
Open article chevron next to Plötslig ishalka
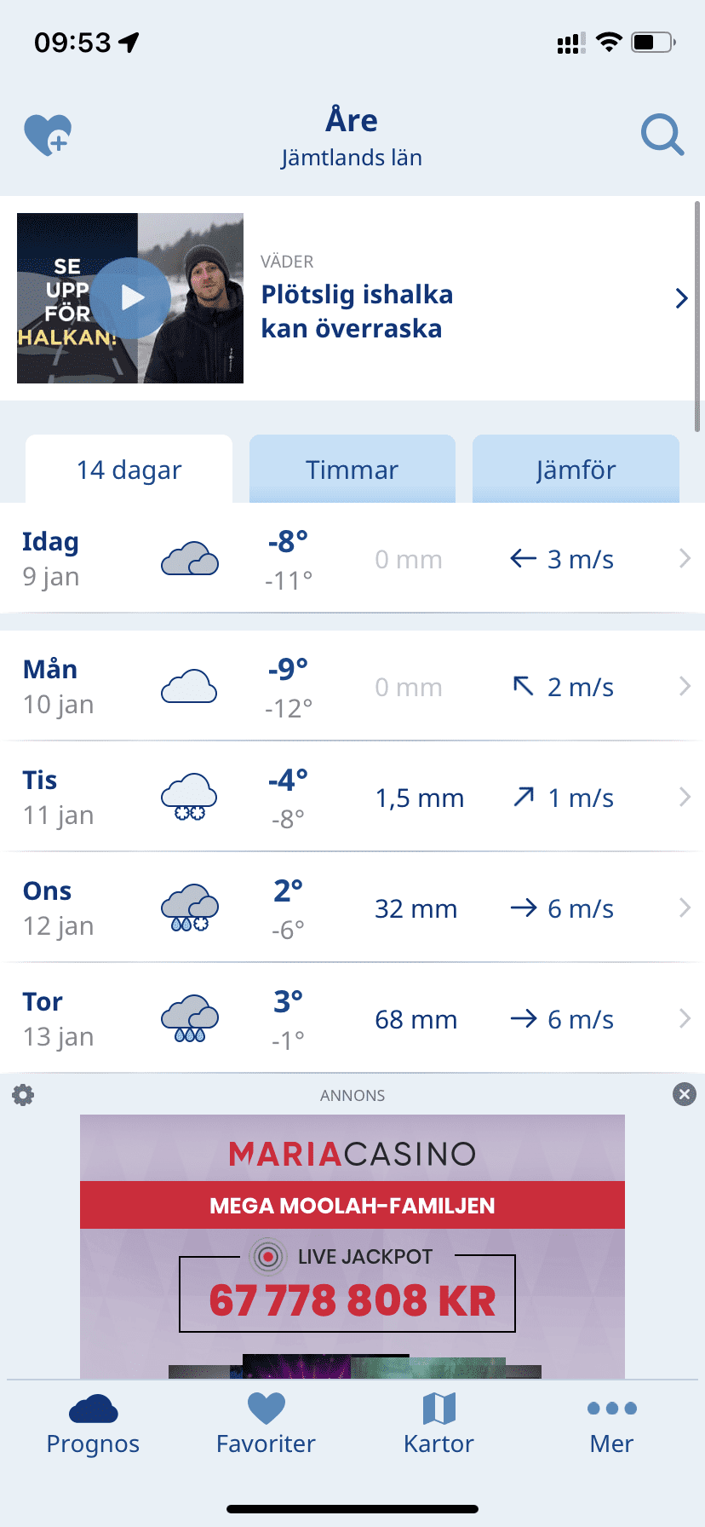click(681, 298)
